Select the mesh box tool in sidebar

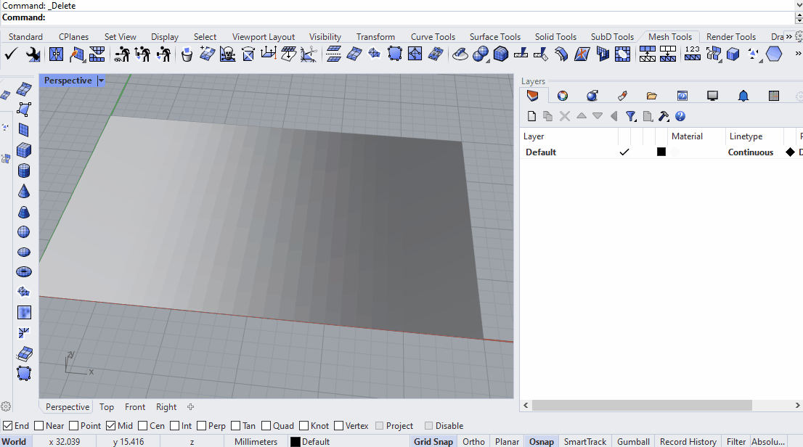click(23, 150)
